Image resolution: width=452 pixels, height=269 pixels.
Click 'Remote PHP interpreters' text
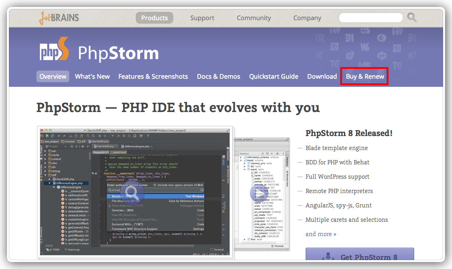pyautogui.click(x=339, y=191)
